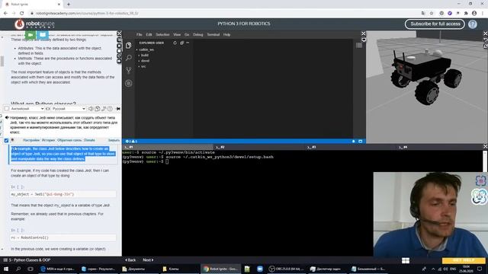The width and height of the screenshot is (488, 274).
Task: Show hidden system tray icons chevron
Action: click(x=433, y=269)
